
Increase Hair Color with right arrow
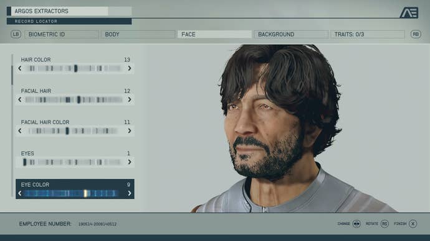click(x=130, y=68)
